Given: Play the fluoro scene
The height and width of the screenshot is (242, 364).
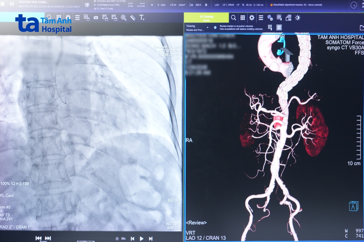Looking at the screenshot, I should pyautogui.click(x=141, y=239).
